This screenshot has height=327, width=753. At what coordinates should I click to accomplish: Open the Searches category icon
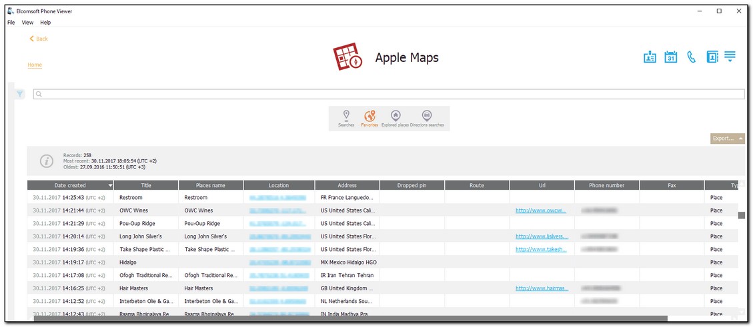346,116
